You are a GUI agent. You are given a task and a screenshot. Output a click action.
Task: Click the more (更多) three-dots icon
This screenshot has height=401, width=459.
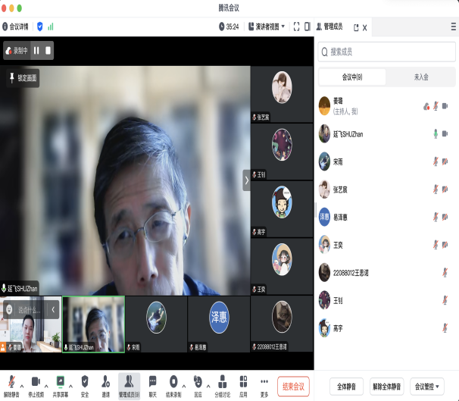[x=264, y=381]
